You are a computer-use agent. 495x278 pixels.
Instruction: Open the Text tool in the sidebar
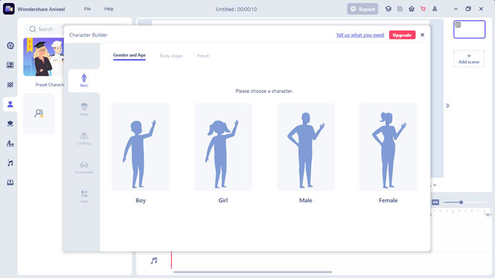[10, 143]
